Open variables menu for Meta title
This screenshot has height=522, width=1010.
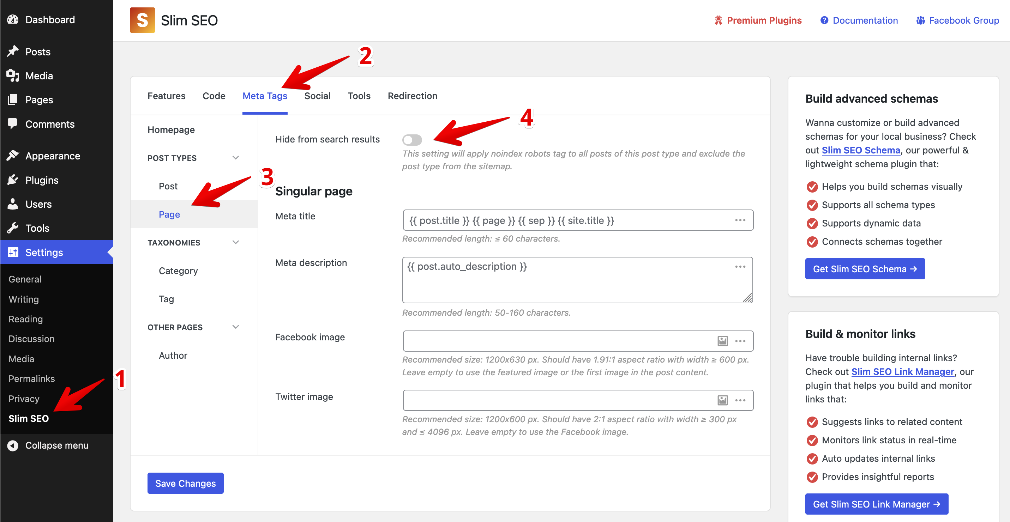[740, 220]
